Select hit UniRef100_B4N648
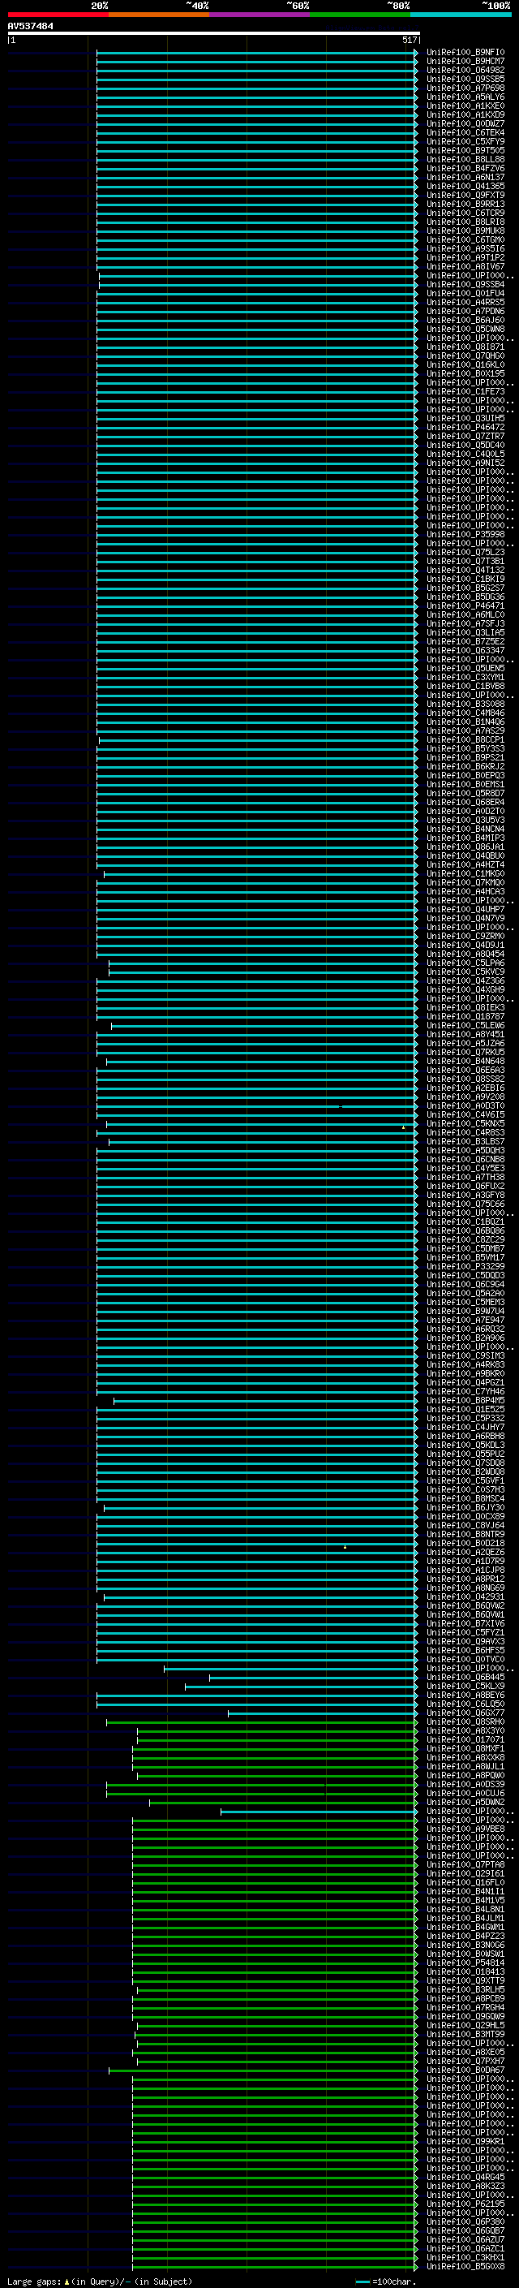The image size is (519, 2288). pos(465,1062)
